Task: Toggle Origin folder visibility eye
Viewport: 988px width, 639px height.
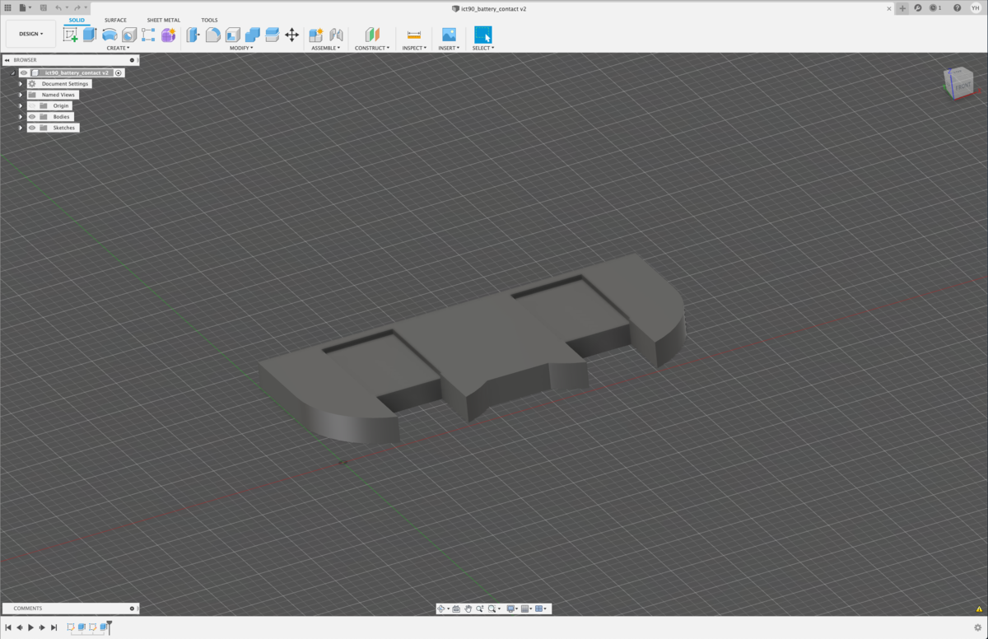Action: pyautogui.click(x=32, y=105)
